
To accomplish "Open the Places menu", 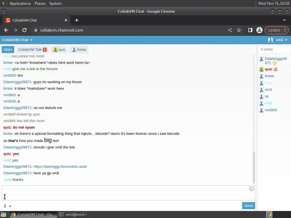I will pyautogui.click(x=40, y=3).
